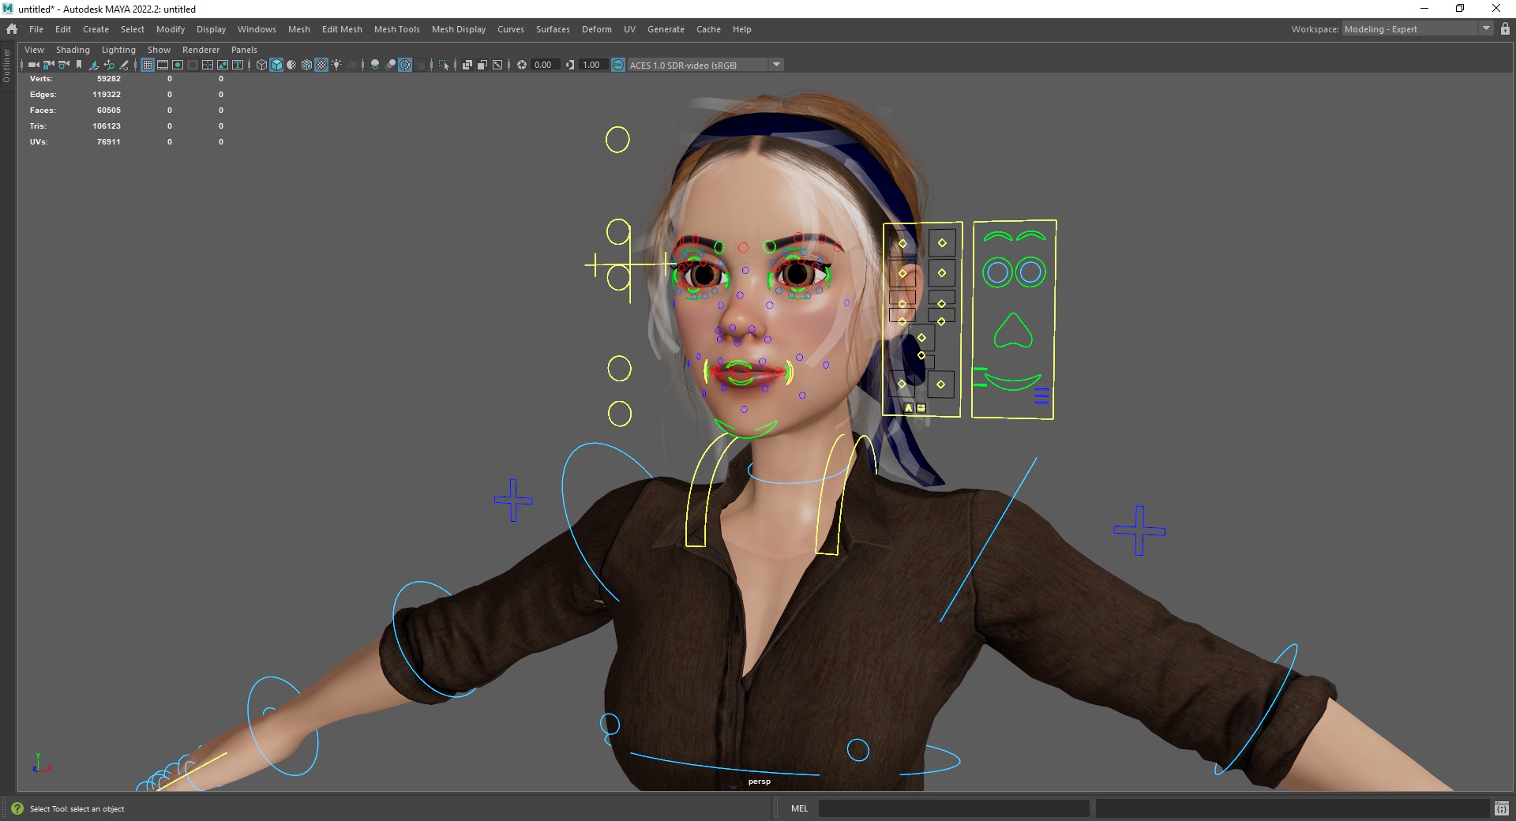1516x821 pixels.
Task: Open the Panels menu
Action: point(244,50)
